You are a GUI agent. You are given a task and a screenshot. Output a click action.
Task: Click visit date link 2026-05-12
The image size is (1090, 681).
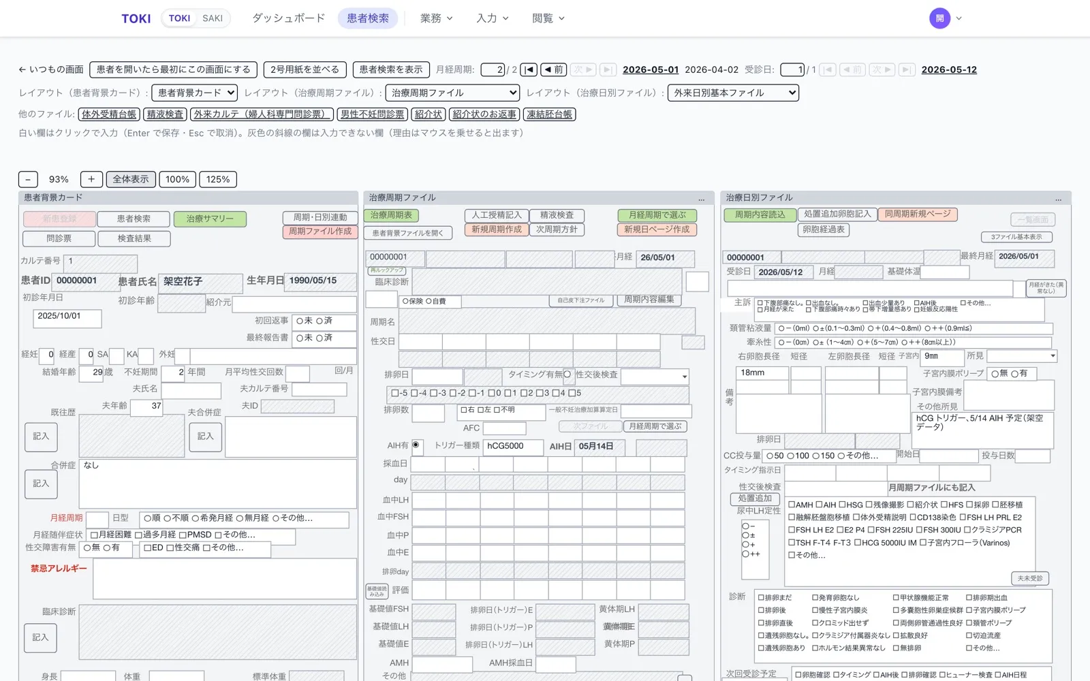(949, 69)
